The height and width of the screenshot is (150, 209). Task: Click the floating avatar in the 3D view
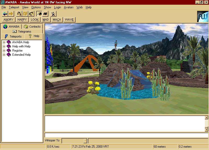click(x=116, y=45)
